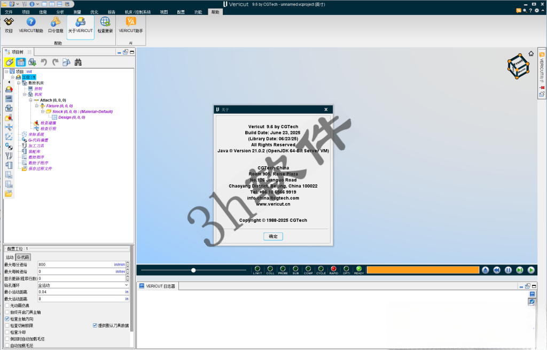
Task: Click the 最大每分进给 field with 800
Action: click(82, 265)
